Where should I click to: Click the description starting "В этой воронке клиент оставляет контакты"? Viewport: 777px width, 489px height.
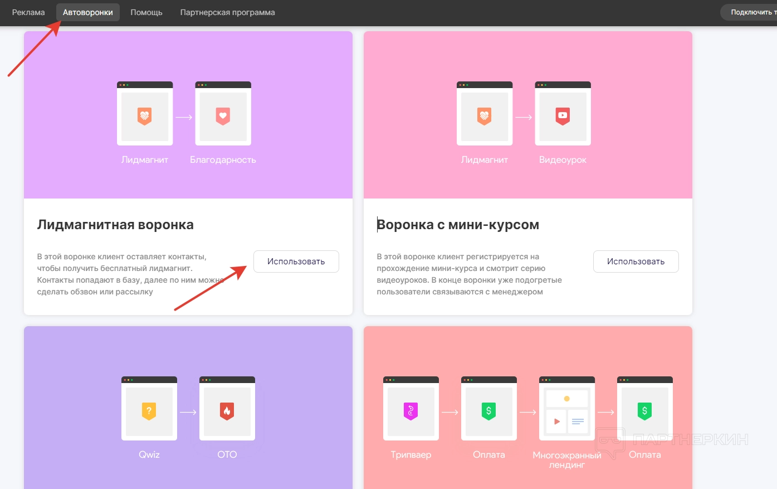click(x=130, y=274)
